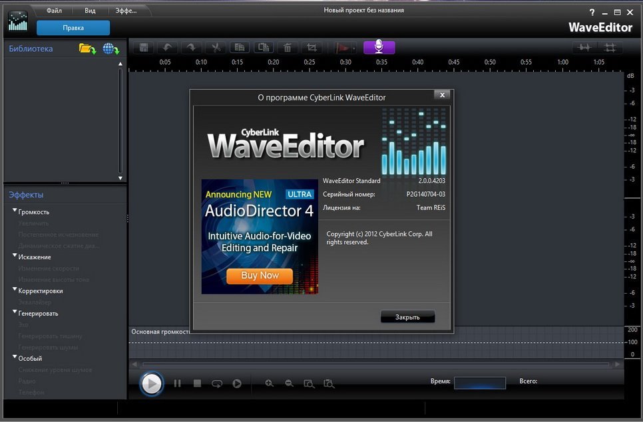The width and height of the screenshot is (643, 422).
Task: Collapse the Особый effects group
Action: pyautogui.click(x=15, y=357)
